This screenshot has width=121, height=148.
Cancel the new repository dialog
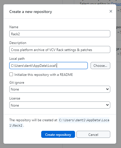point(93,134)
